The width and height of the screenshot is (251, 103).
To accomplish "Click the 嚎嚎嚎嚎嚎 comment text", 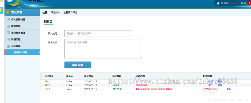I will point(141,85).
